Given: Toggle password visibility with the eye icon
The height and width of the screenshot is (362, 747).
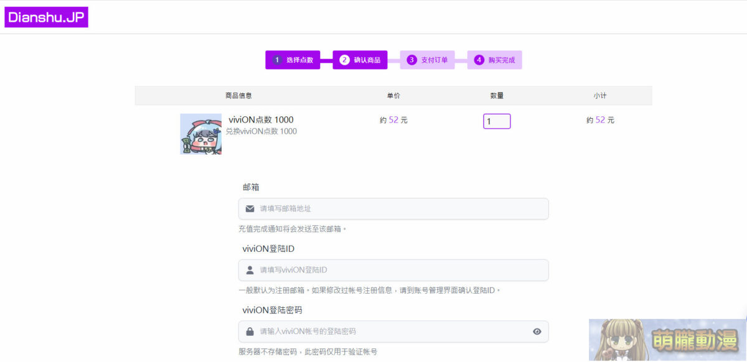Looking at the screenshot, I should [x=537, y=332].
